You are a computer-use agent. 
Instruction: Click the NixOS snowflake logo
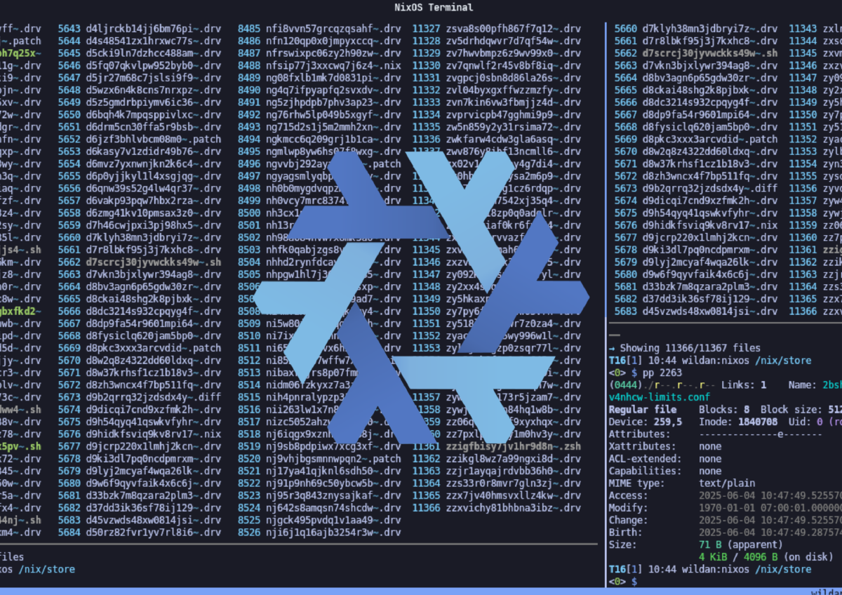coord(421,297)
